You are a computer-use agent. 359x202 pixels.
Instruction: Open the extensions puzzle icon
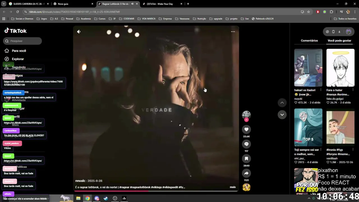click(x=332, y=12)
